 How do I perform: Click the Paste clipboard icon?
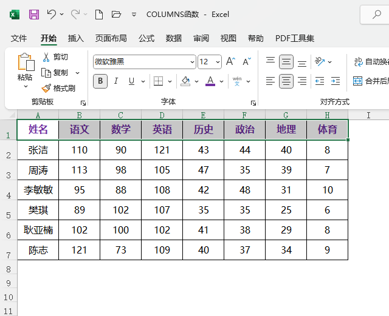coord(26,62)
